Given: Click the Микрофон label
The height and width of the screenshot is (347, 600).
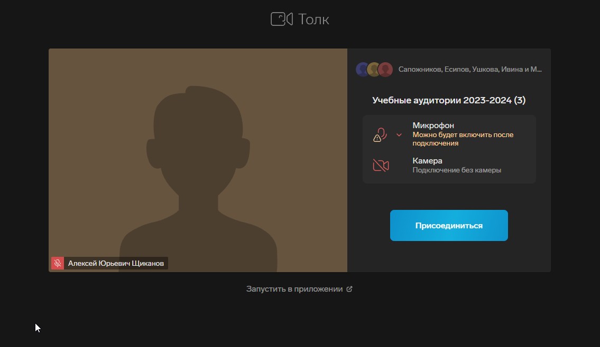Looking at the screenshot, I should (x=433, y=126).
